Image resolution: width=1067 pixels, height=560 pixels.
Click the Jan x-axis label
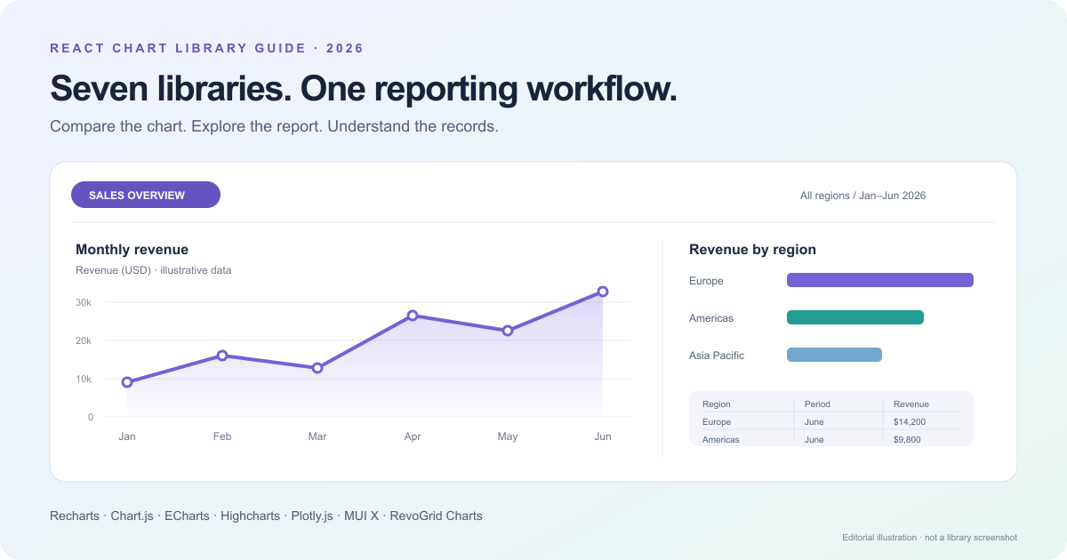pos(127,436)
